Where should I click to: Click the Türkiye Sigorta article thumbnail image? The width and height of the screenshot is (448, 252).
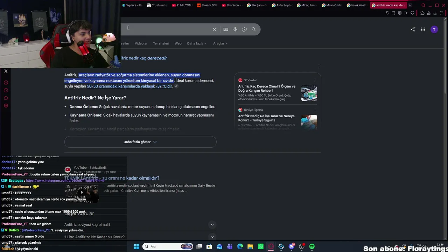click(309, 122)
